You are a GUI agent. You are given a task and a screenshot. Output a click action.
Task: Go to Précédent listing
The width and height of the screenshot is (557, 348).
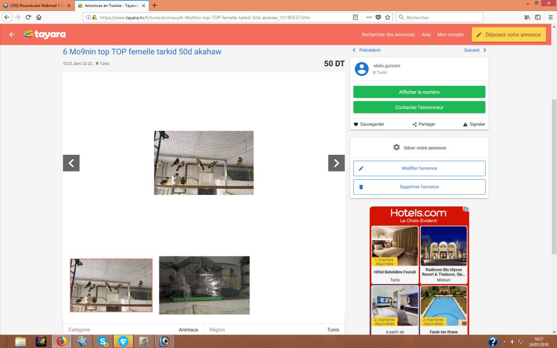[x=366, y=50]
